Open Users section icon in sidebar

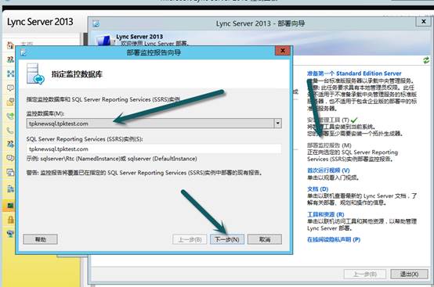(10, 59)
